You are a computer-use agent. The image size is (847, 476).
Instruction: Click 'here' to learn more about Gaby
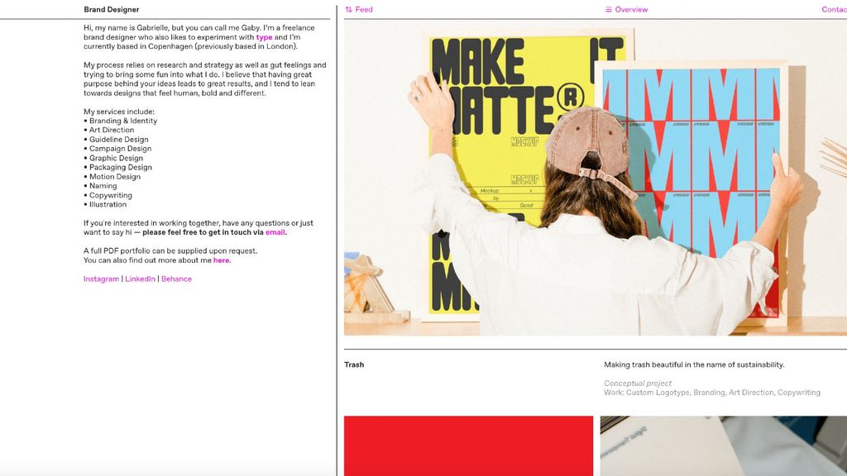pyautogui.click(x=222, y=259)
